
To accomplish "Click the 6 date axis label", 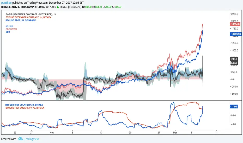I will pos(72,133).
